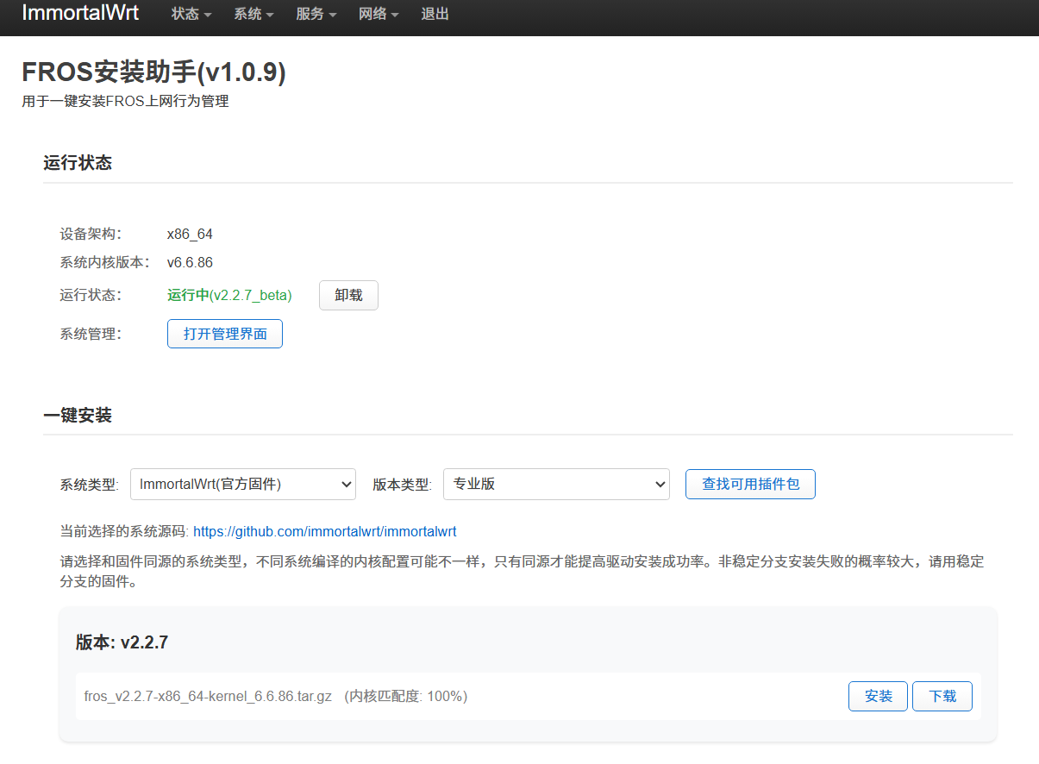1039x764 pixels.
Task: Click the device architecture value x86_64
Action: coord(190,234)
